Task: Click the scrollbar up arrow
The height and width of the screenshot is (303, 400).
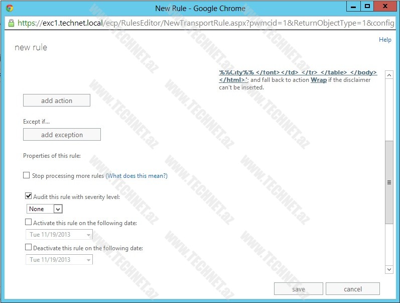Action: 388,74
